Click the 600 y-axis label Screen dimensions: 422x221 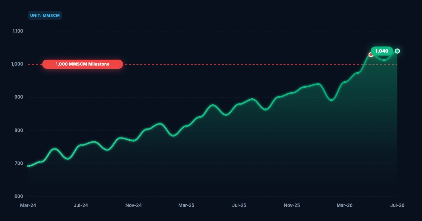point(19,196)
